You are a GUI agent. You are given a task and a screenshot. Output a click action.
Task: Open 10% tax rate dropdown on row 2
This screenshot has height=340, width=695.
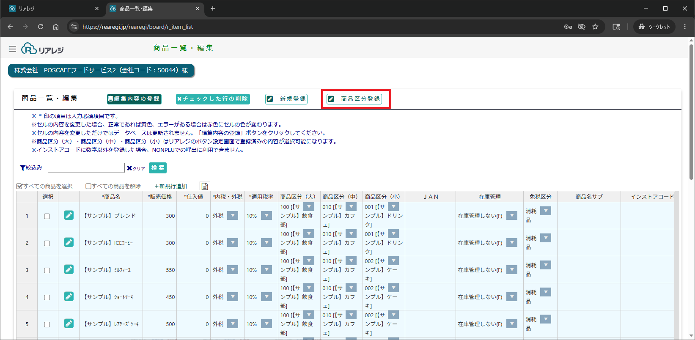(266, 242)
